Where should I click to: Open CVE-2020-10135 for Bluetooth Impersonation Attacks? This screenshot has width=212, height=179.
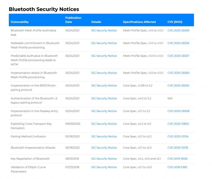pos(178,148)
